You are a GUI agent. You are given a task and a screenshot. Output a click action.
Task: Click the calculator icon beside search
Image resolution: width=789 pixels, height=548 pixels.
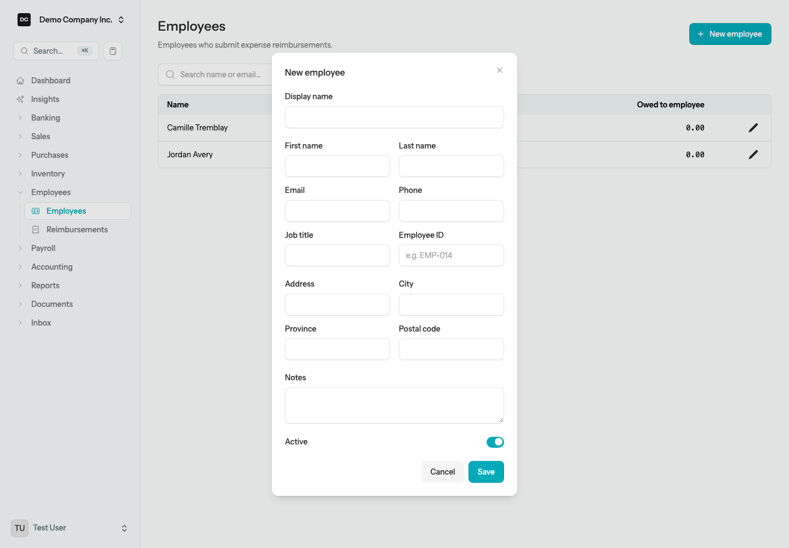[x=113, y=51]
